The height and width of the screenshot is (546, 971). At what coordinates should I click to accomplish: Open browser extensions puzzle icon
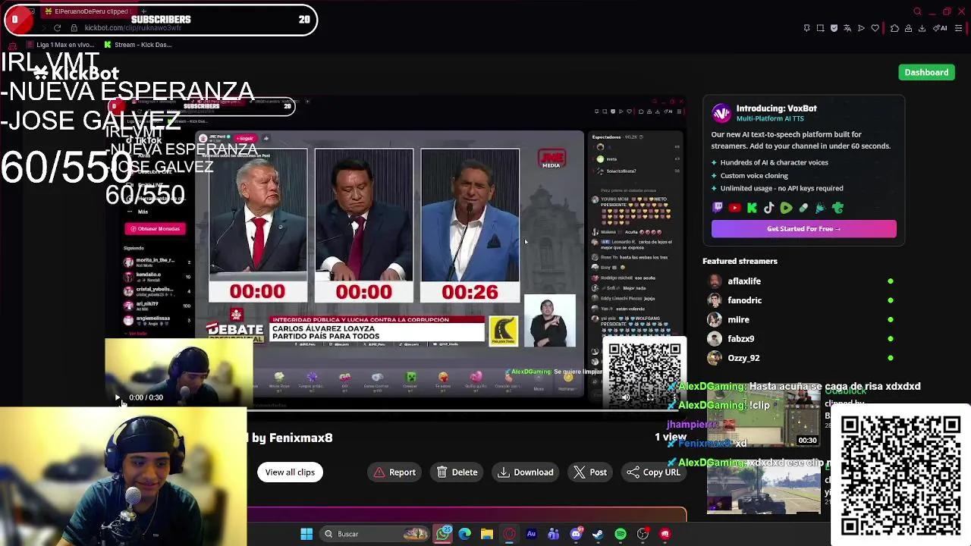click(x=894, y=28)
